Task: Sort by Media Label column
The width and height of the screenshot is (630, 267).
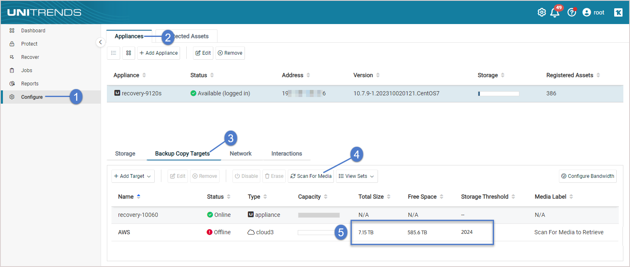Action: click(554, 197)
